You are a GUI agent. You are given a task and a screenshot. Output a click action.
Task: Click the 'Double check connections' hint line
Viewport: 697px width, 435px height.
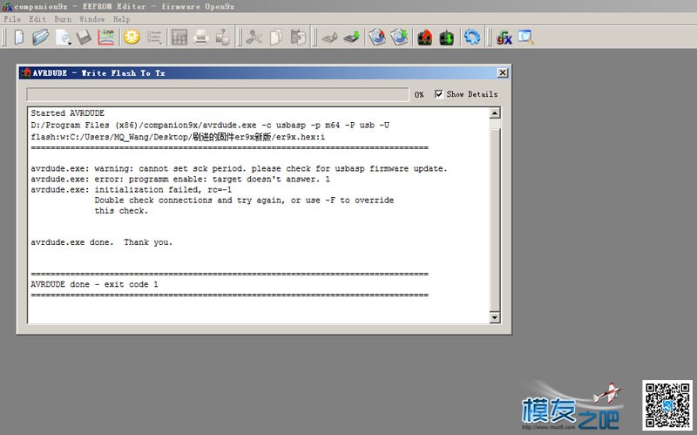244,201
